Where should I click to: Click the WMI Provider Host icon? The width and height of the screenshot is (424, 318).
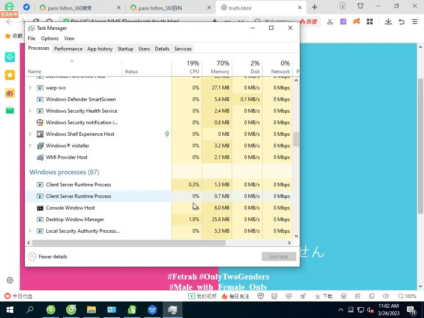[40, 157]
